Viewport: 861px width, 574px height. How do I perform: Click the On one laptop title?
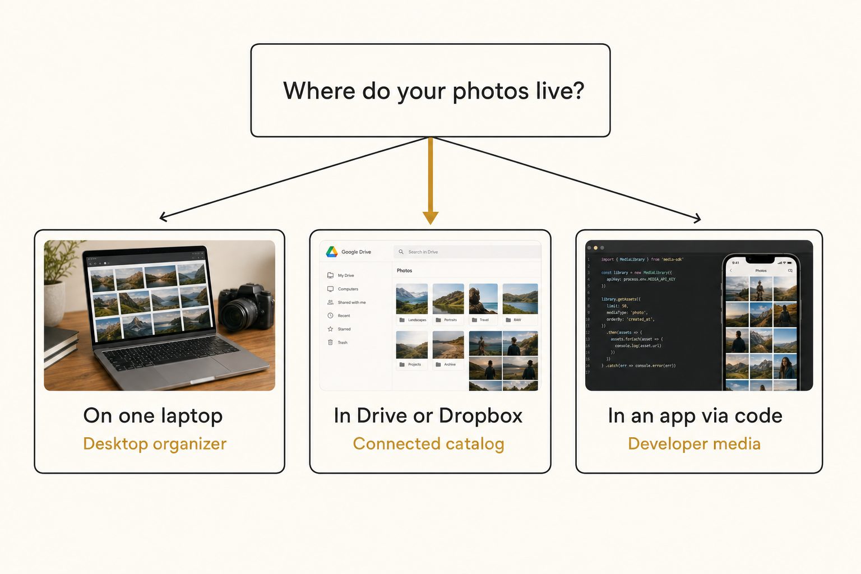[x=153, y=416]
